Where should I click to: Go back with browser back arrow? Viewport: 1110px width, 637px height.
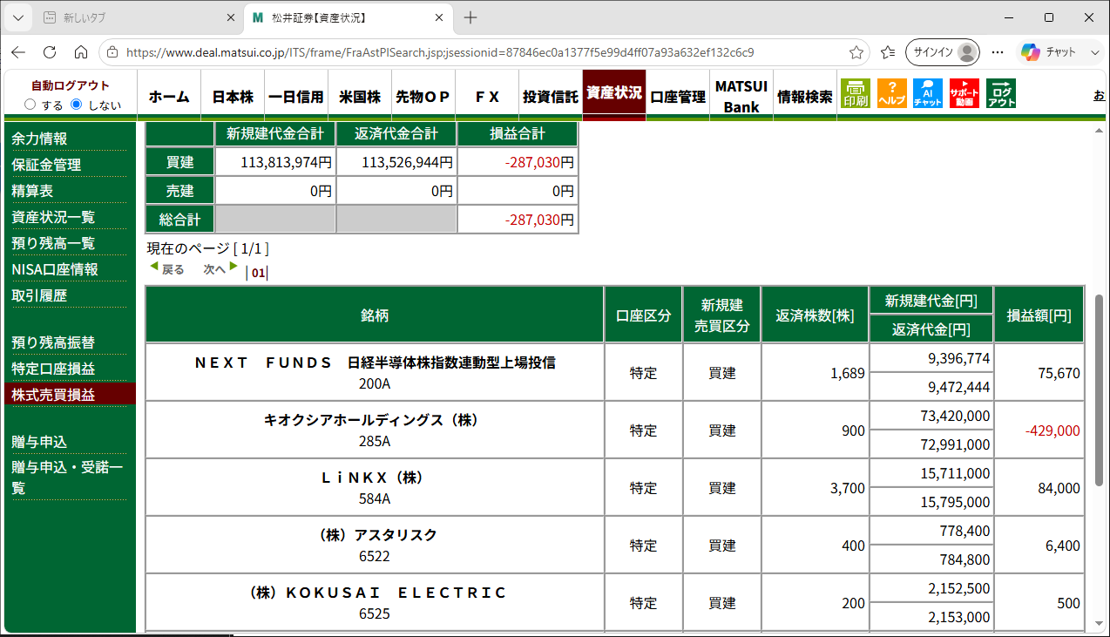(x=18, y=52)
